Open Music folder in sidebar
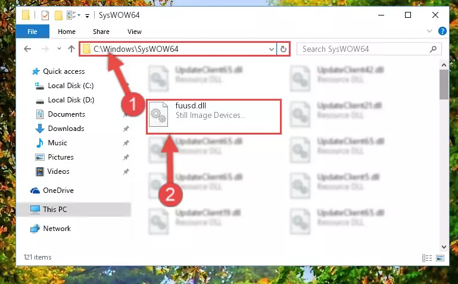This screenshot has width=458, height=284. pos(57,143)
